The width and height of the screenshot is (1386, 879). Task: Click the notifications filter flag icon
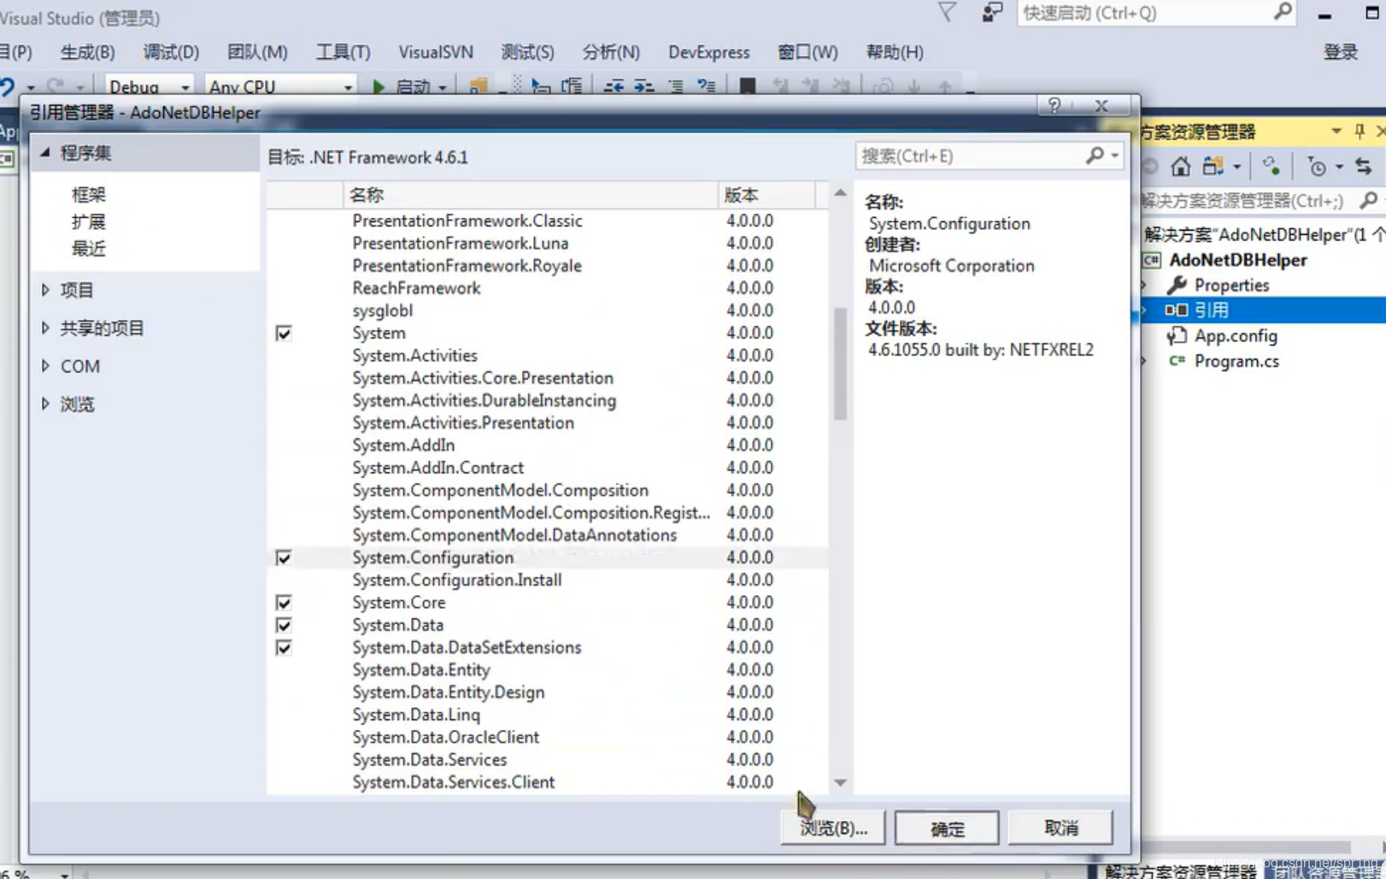tap(947, 12)
